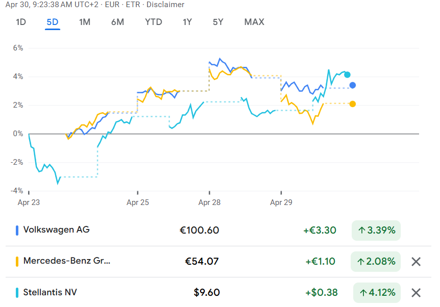440x307 pixels.
Task: Click the teal Stellantis endpoint dot on chart
Action: pyautogui.click(x=347, y=74)
